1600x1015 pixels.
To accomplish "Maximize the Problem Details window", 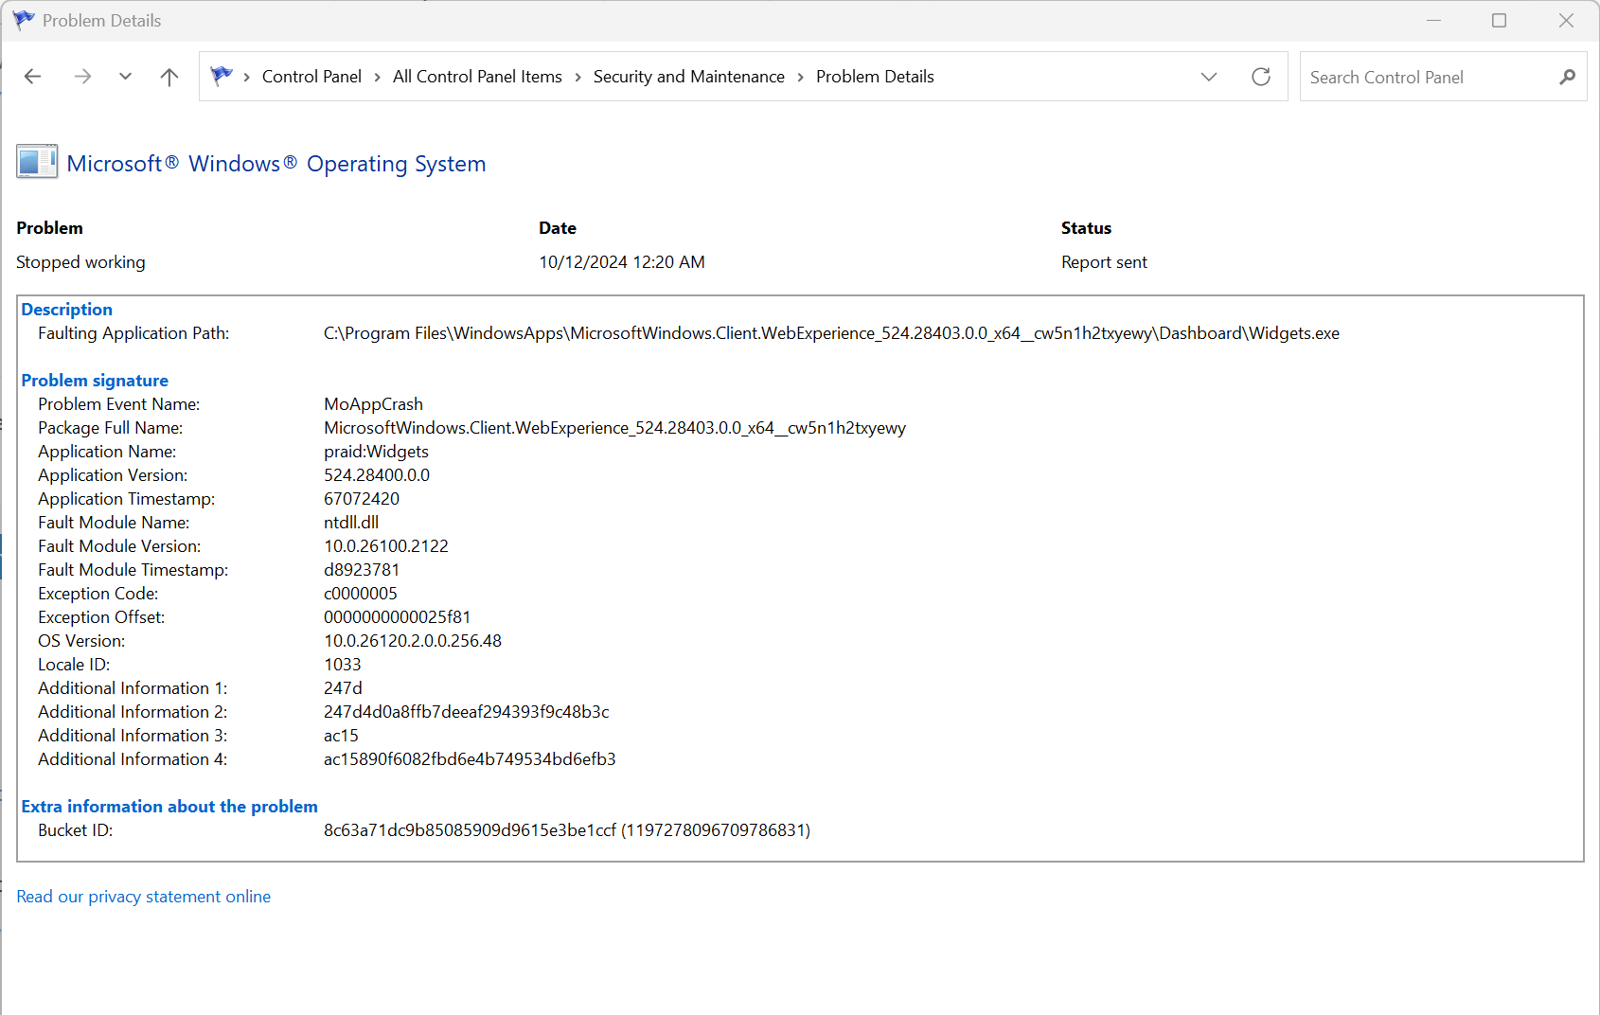I will coord(1499,20).
